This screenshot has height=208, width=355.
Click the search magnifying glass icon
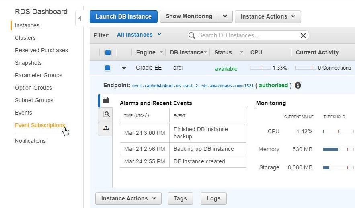[x=192, y=35]
